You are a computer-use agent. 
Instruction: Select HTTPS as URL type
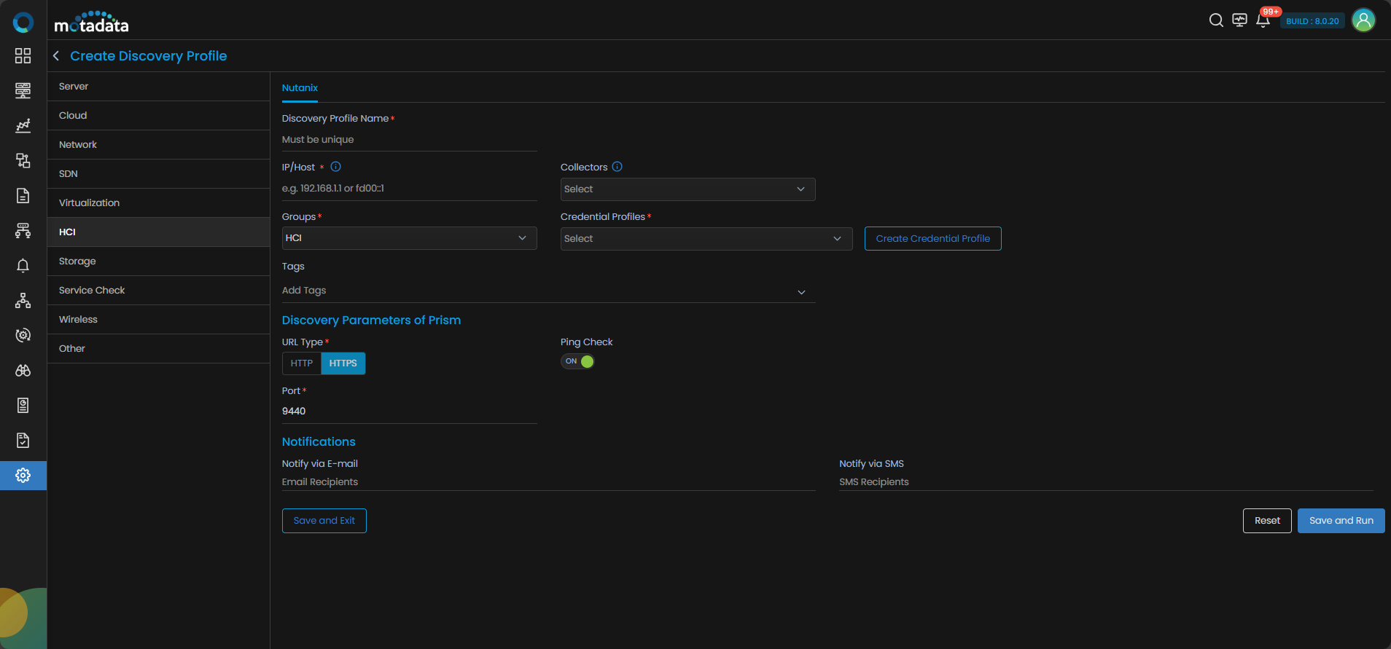343,363
